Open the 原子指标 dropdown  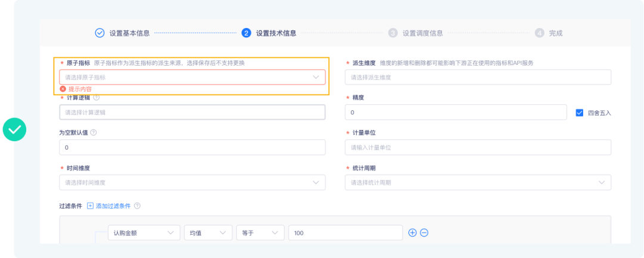[x=192, y=77]
